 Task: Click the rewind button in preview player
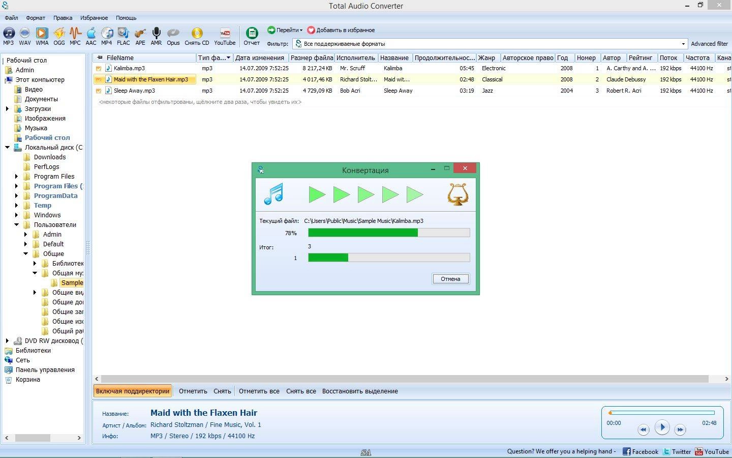643,430
